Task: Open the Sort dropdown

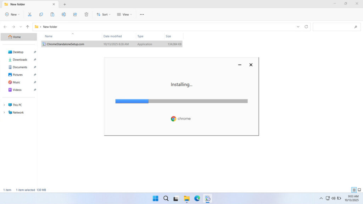Action: point(104,15)
